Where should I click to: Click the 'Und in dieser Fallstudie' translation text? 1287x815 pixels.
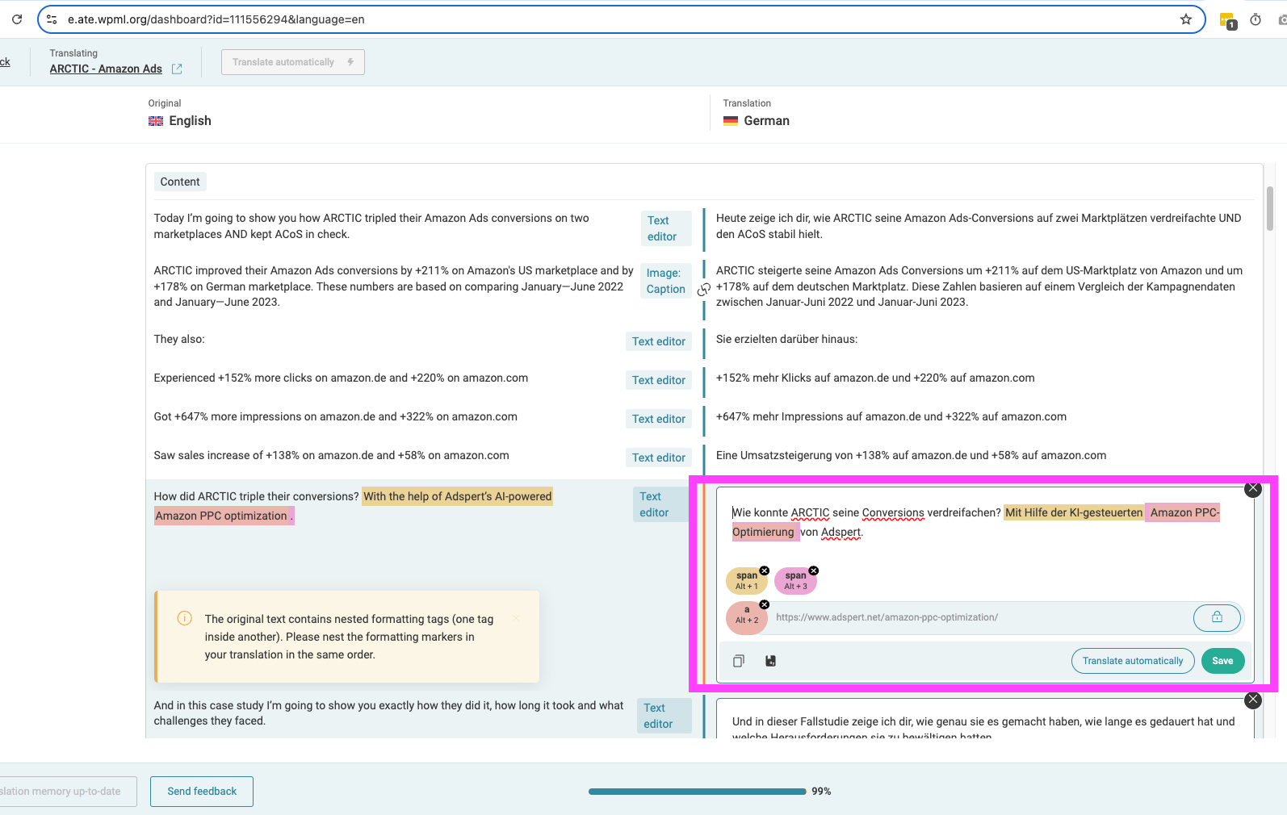click(983, 728)
